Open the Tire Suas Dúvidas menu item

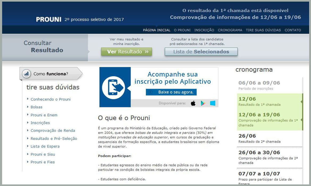pyautogui.click(x=263, y=30)
